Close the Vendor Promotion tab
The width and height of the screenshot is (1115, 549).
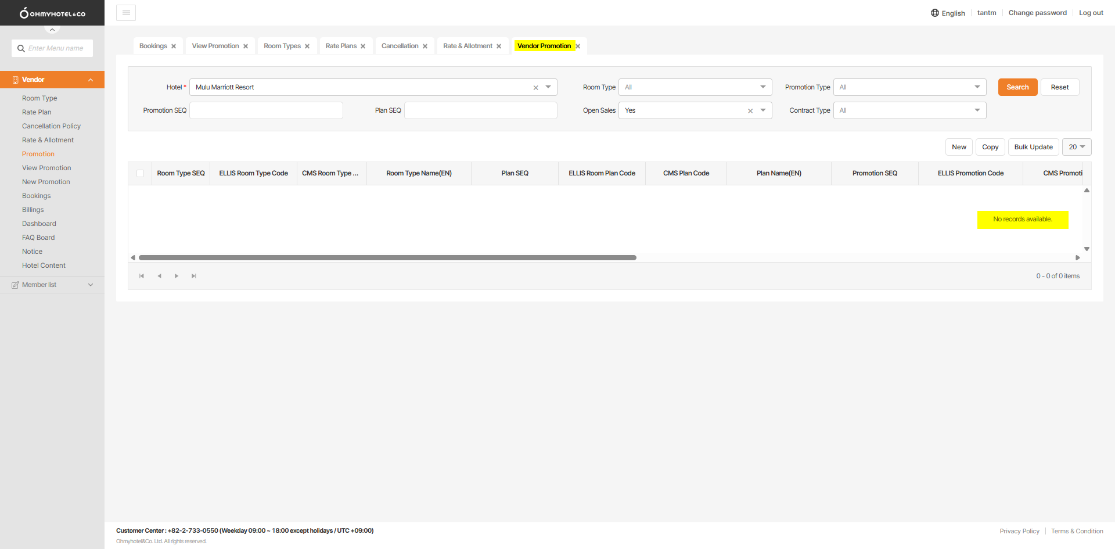[578, 46]
